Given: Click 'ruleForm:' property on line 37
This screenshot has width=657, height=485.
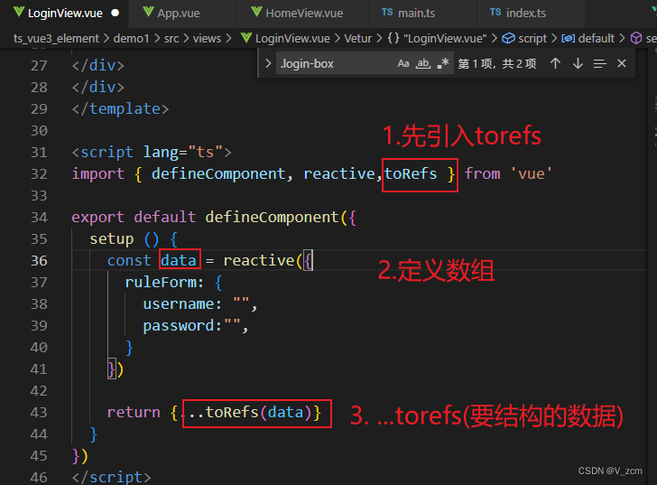Looking at the screenshot, I should [x=164, y=282].
